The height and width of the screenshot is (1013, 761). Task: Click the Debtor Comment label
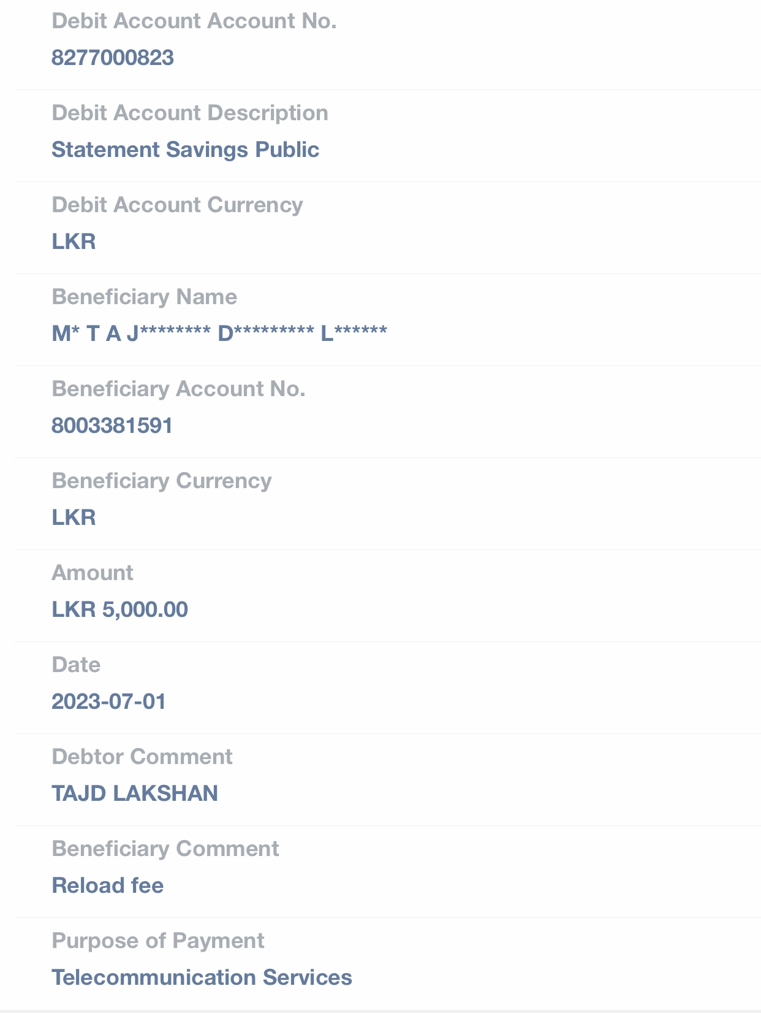pos(142,757)
